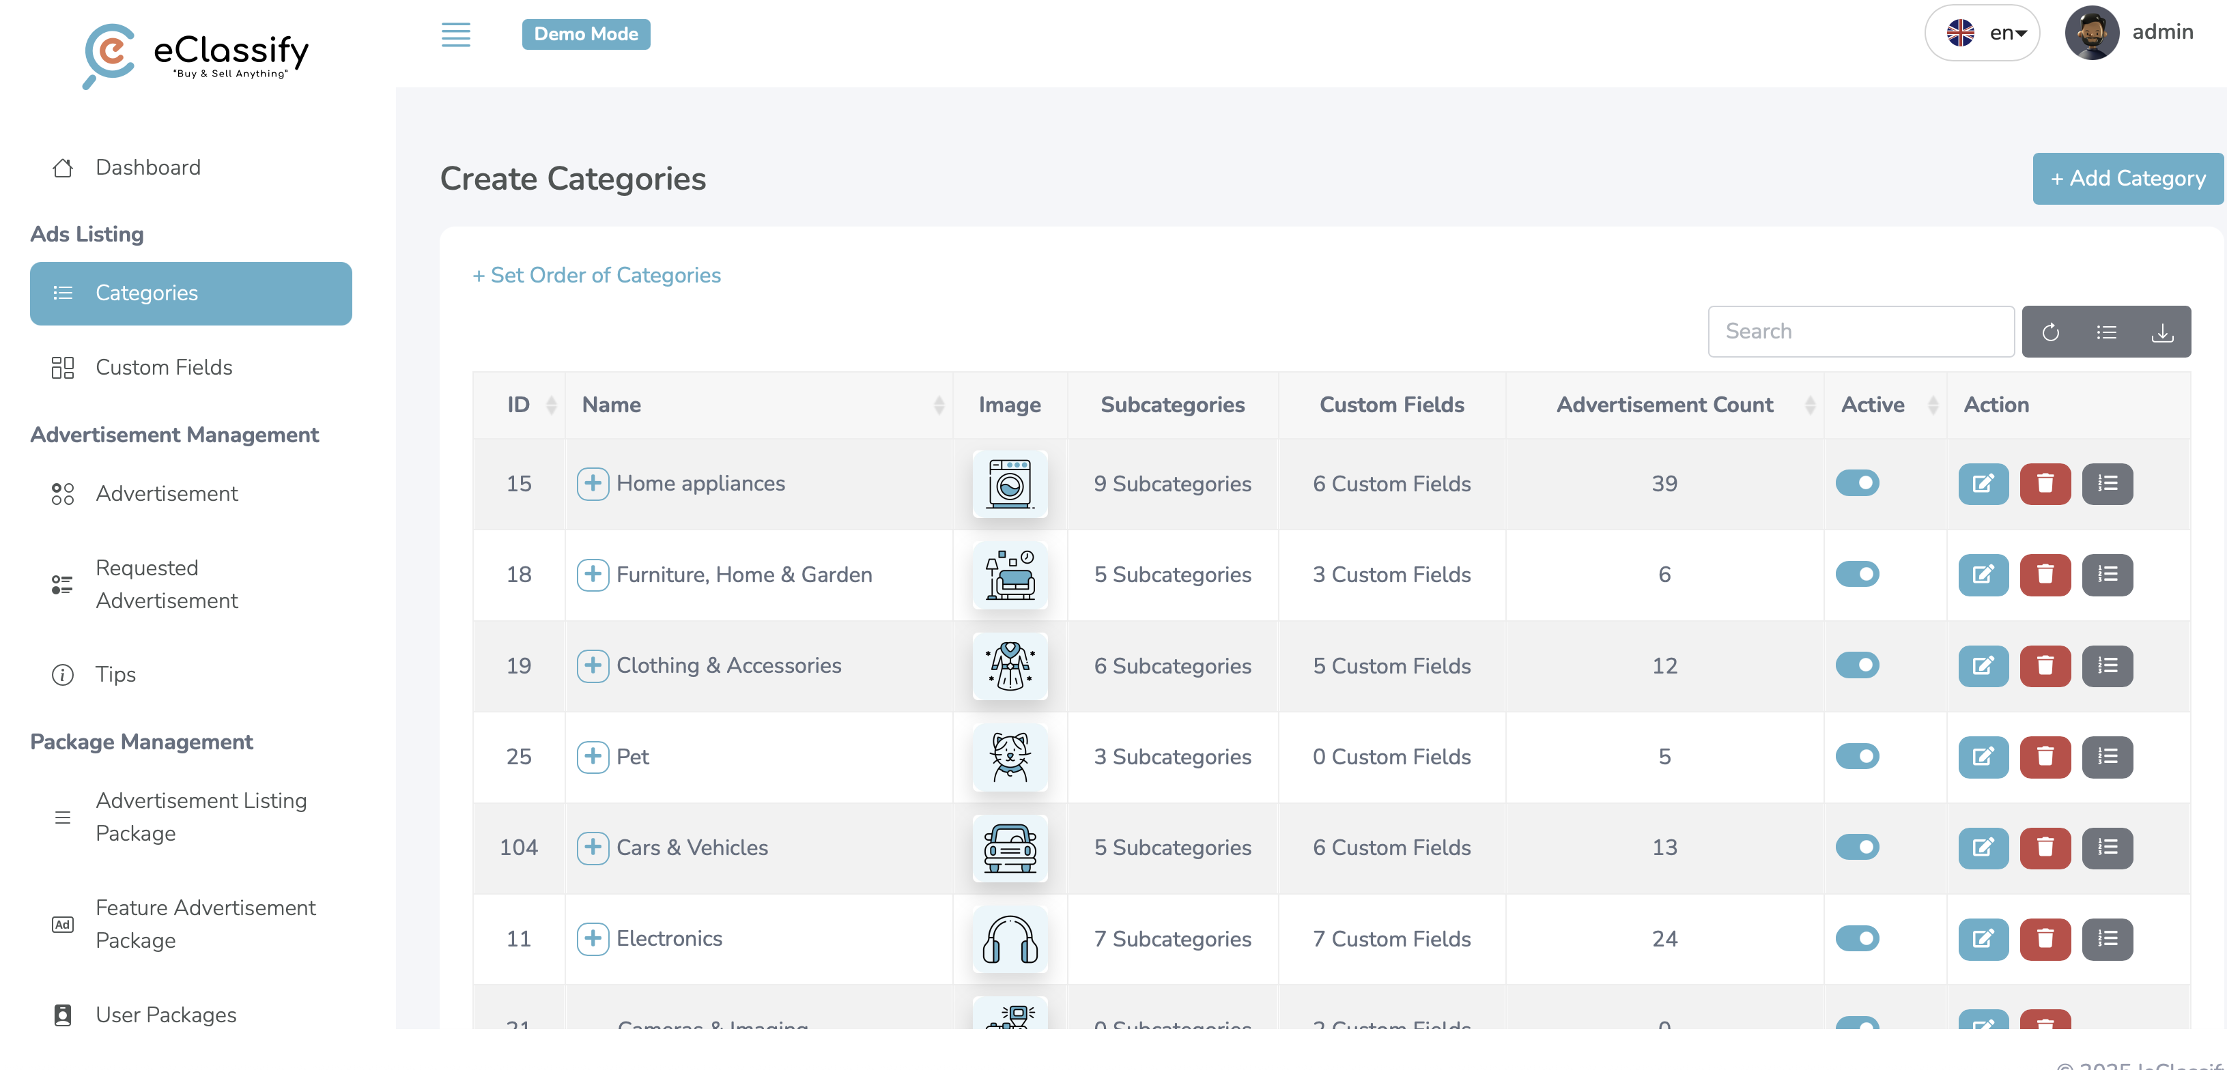This screenshot has width=2227, height=1070.
Task: Sort table by Active column
Action: point(1885,405)
